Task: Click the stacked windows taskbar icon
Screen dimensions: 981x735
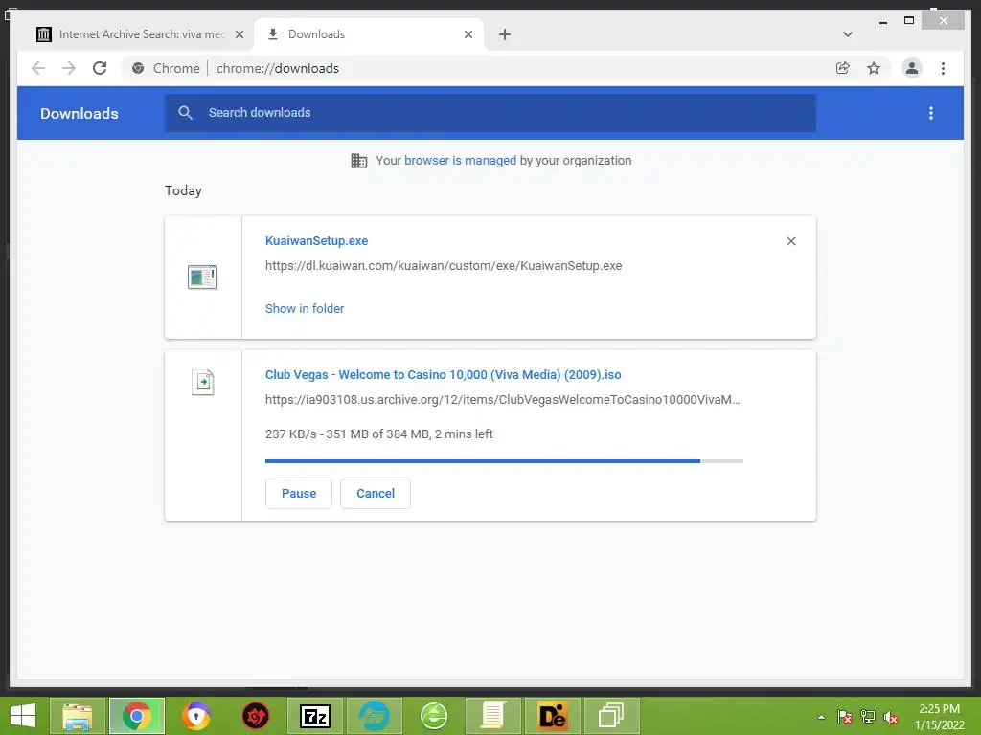Action: 611,716
